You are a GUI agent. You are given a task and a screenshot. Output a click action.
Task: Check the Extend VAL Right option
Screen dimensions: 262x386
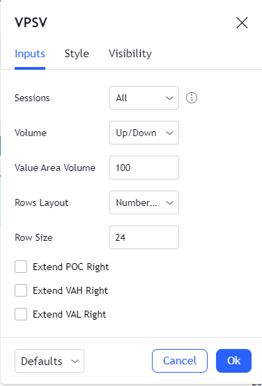(21, 314)
